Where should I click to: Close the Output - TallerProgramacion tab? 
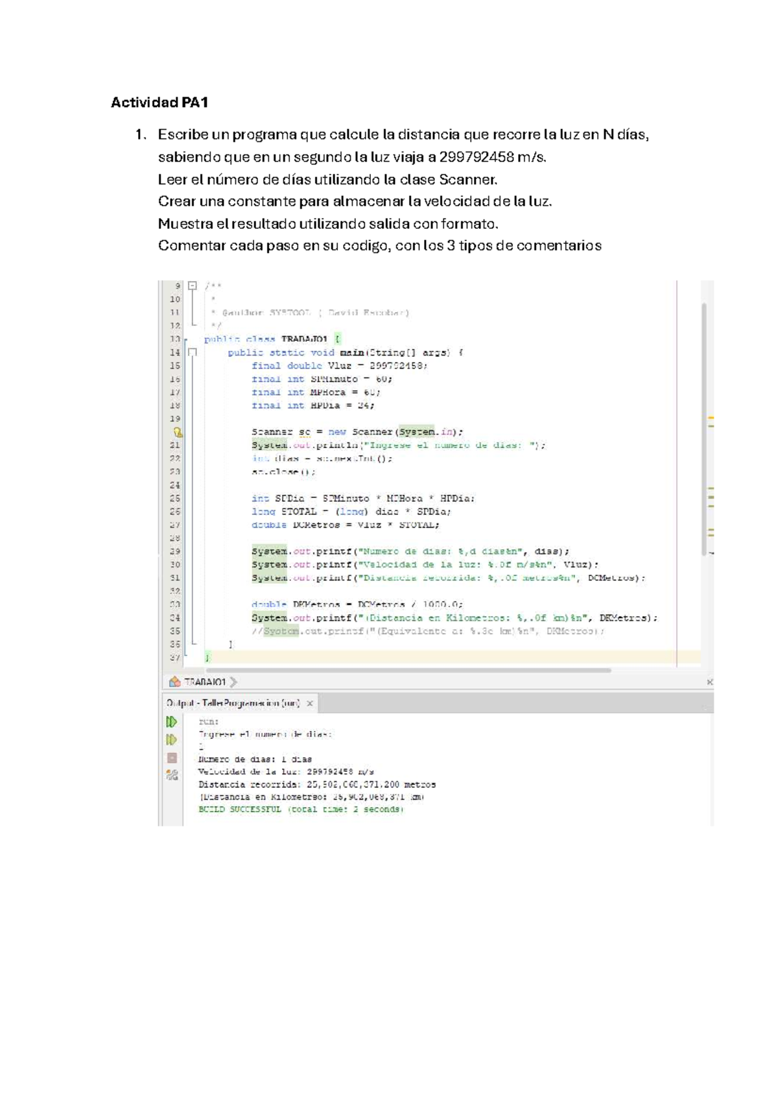[x=310, y=703]
